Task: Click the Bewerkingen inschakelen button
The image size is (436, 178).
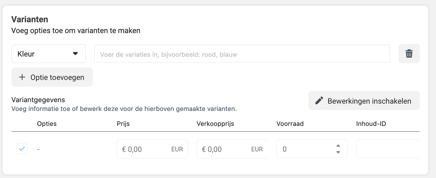Action: (364, 101)
